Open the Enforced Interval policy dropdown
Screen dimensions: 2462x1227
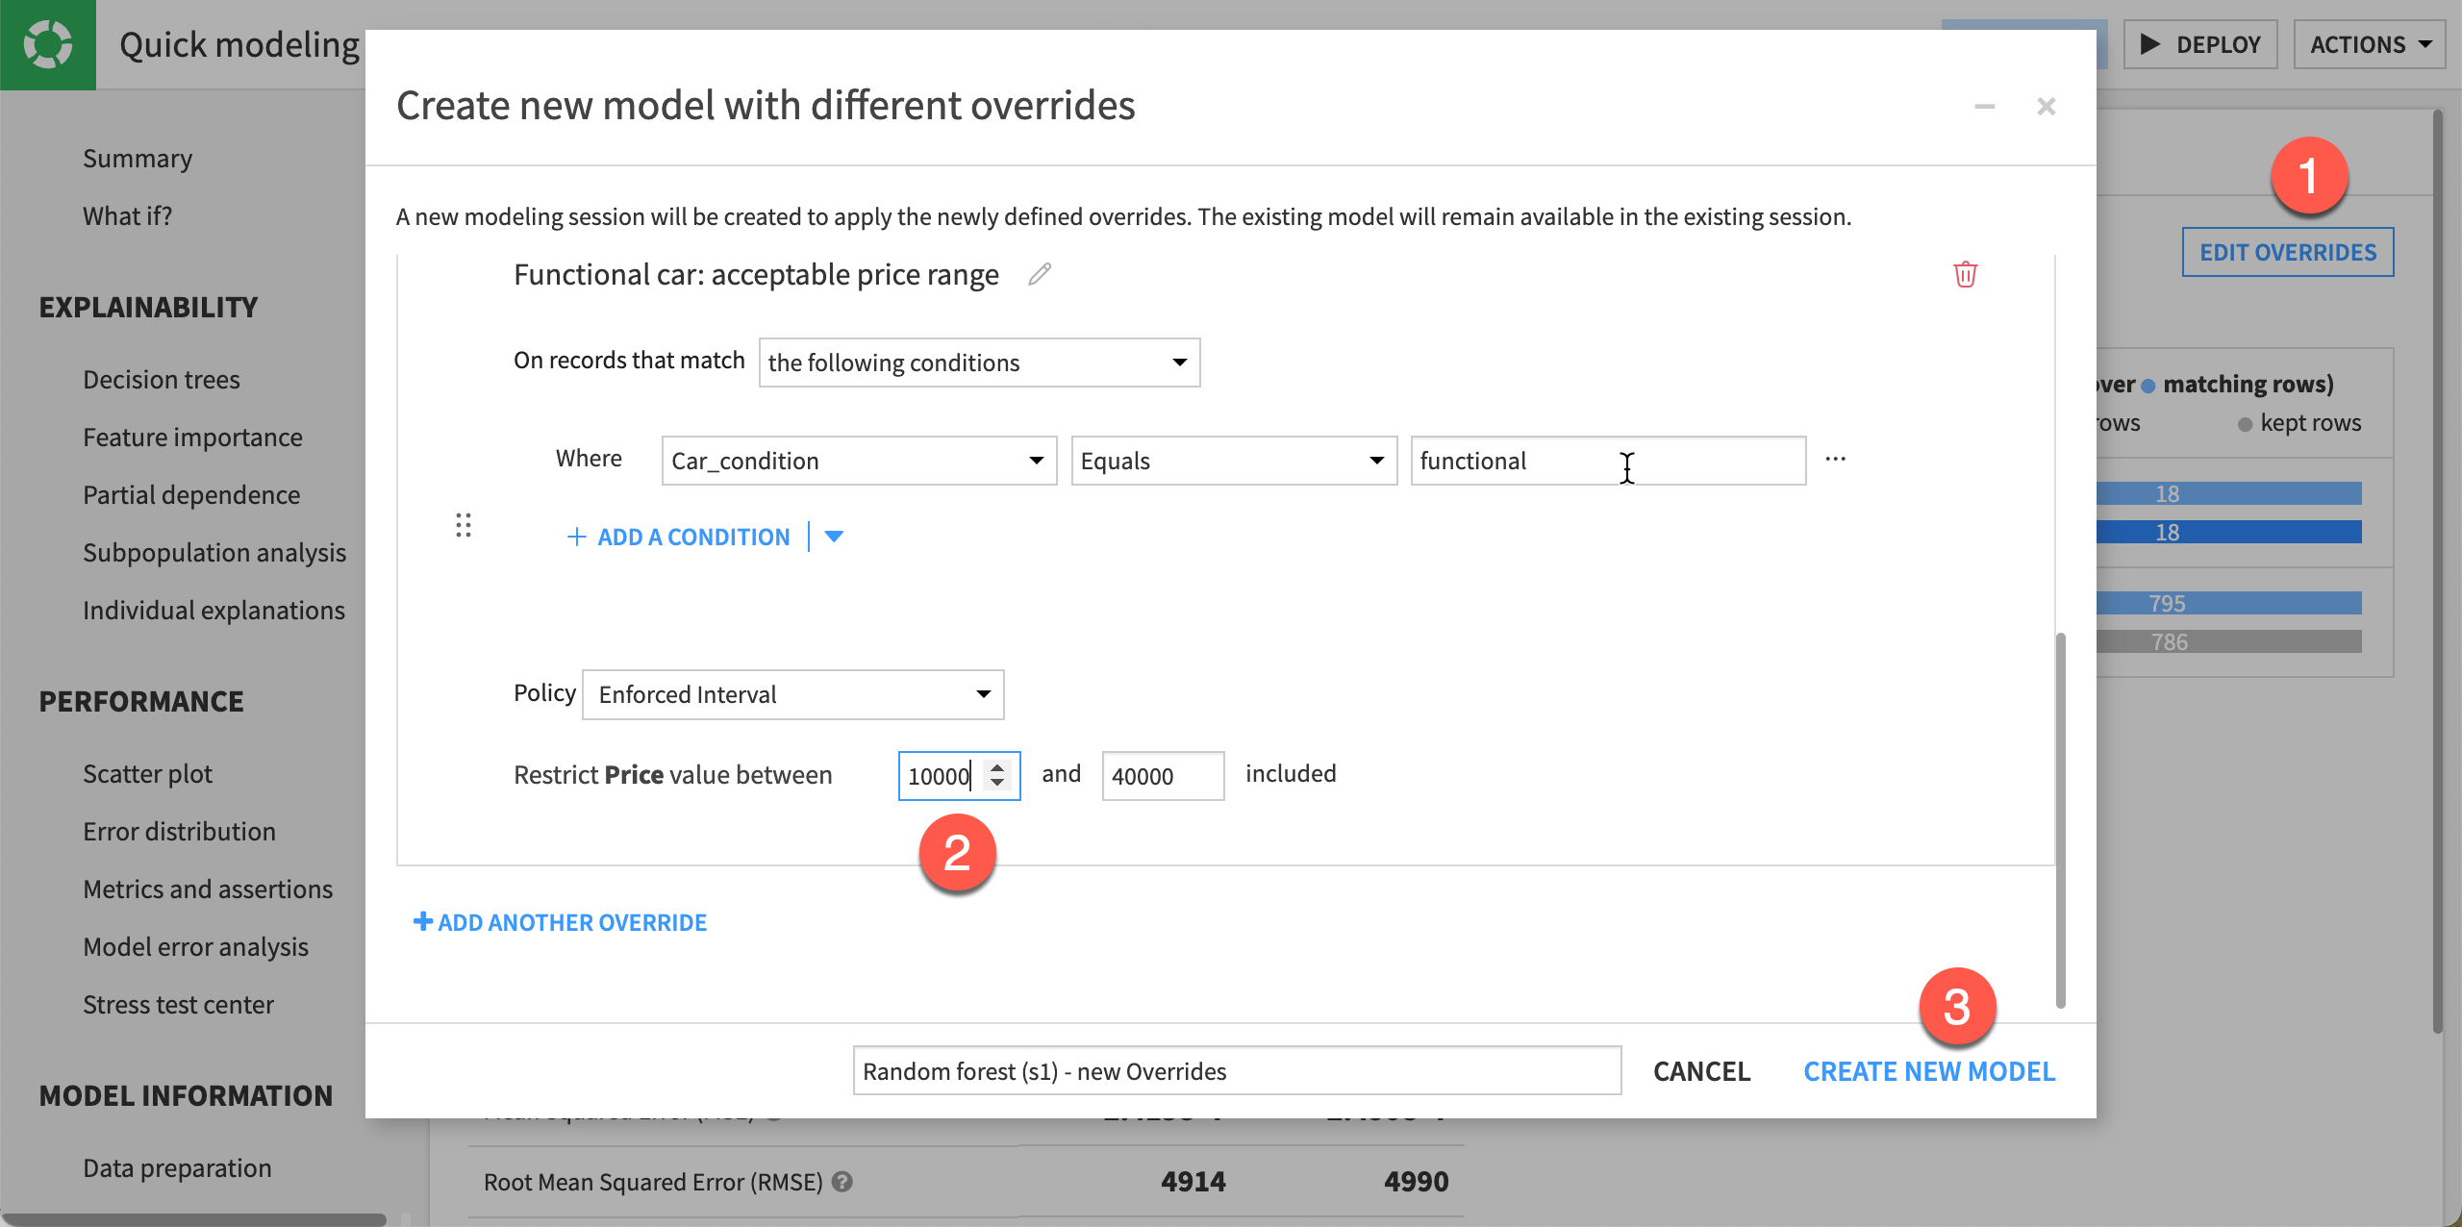tap(791, 693)
